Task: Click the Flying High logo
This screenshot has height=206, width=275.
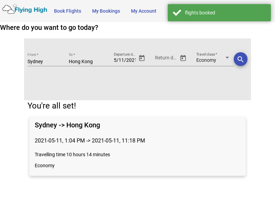Action: [x=25, y=10]
